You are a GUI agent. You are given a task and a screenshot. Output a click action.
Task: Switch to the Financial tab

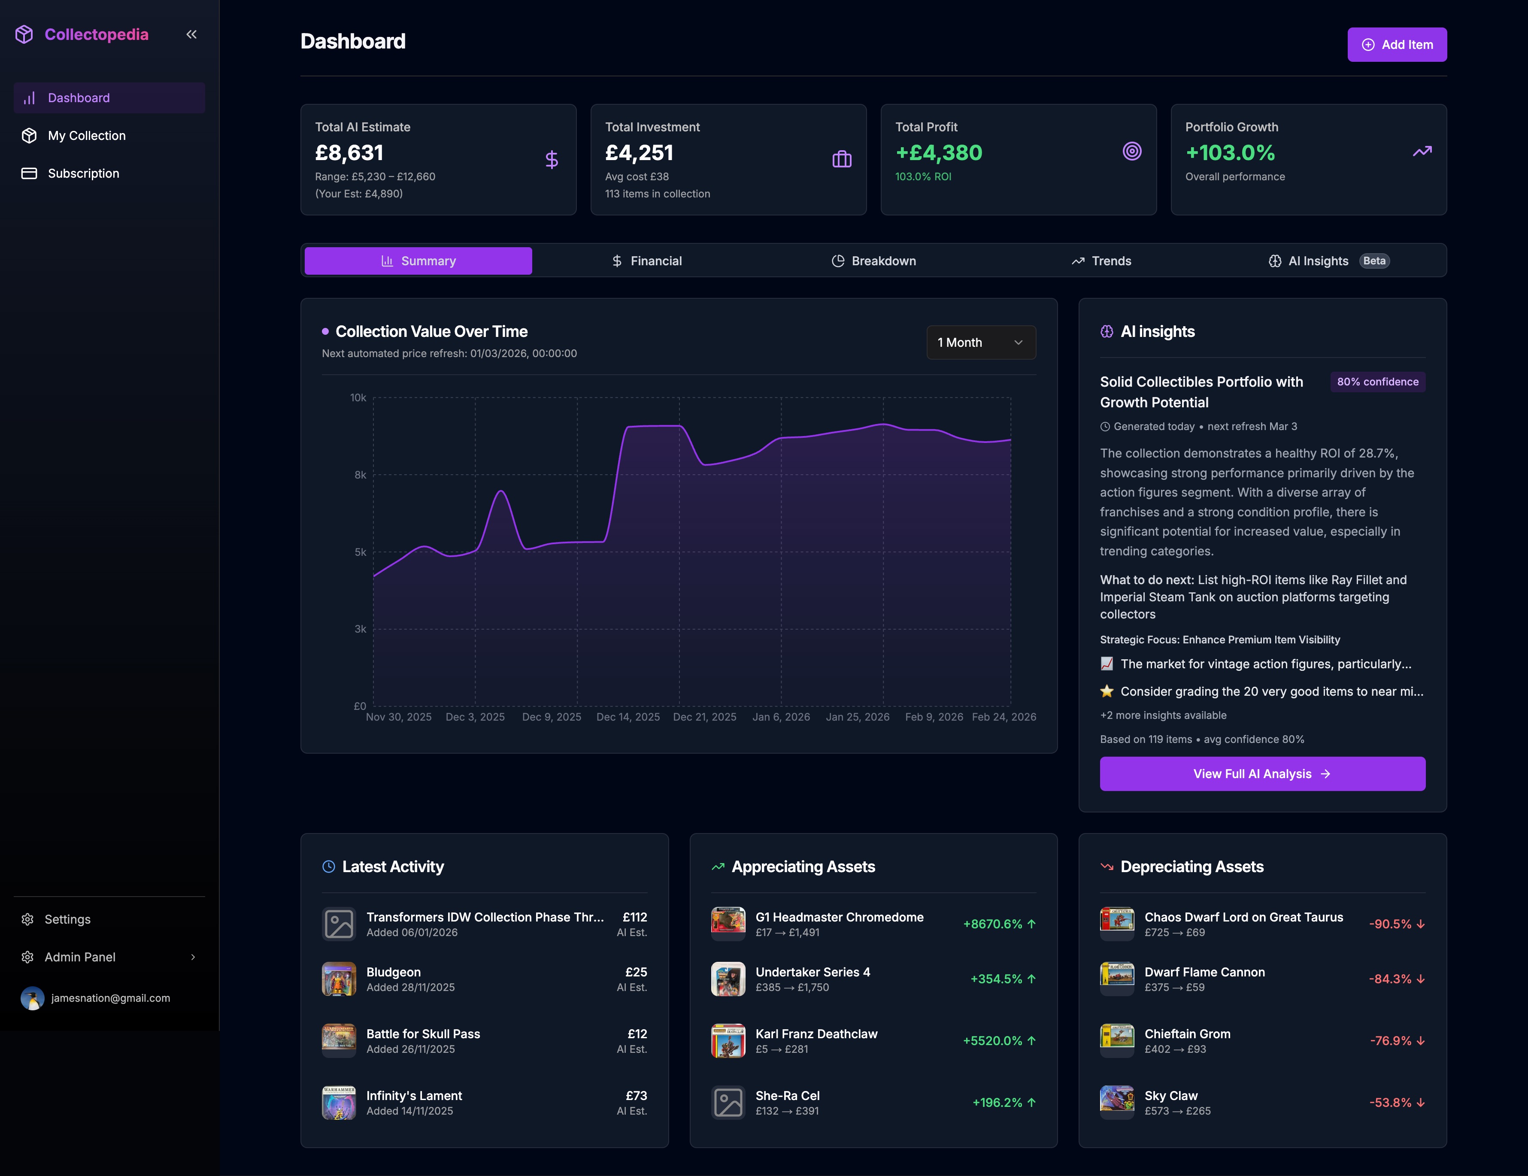(x=646, y=260)
